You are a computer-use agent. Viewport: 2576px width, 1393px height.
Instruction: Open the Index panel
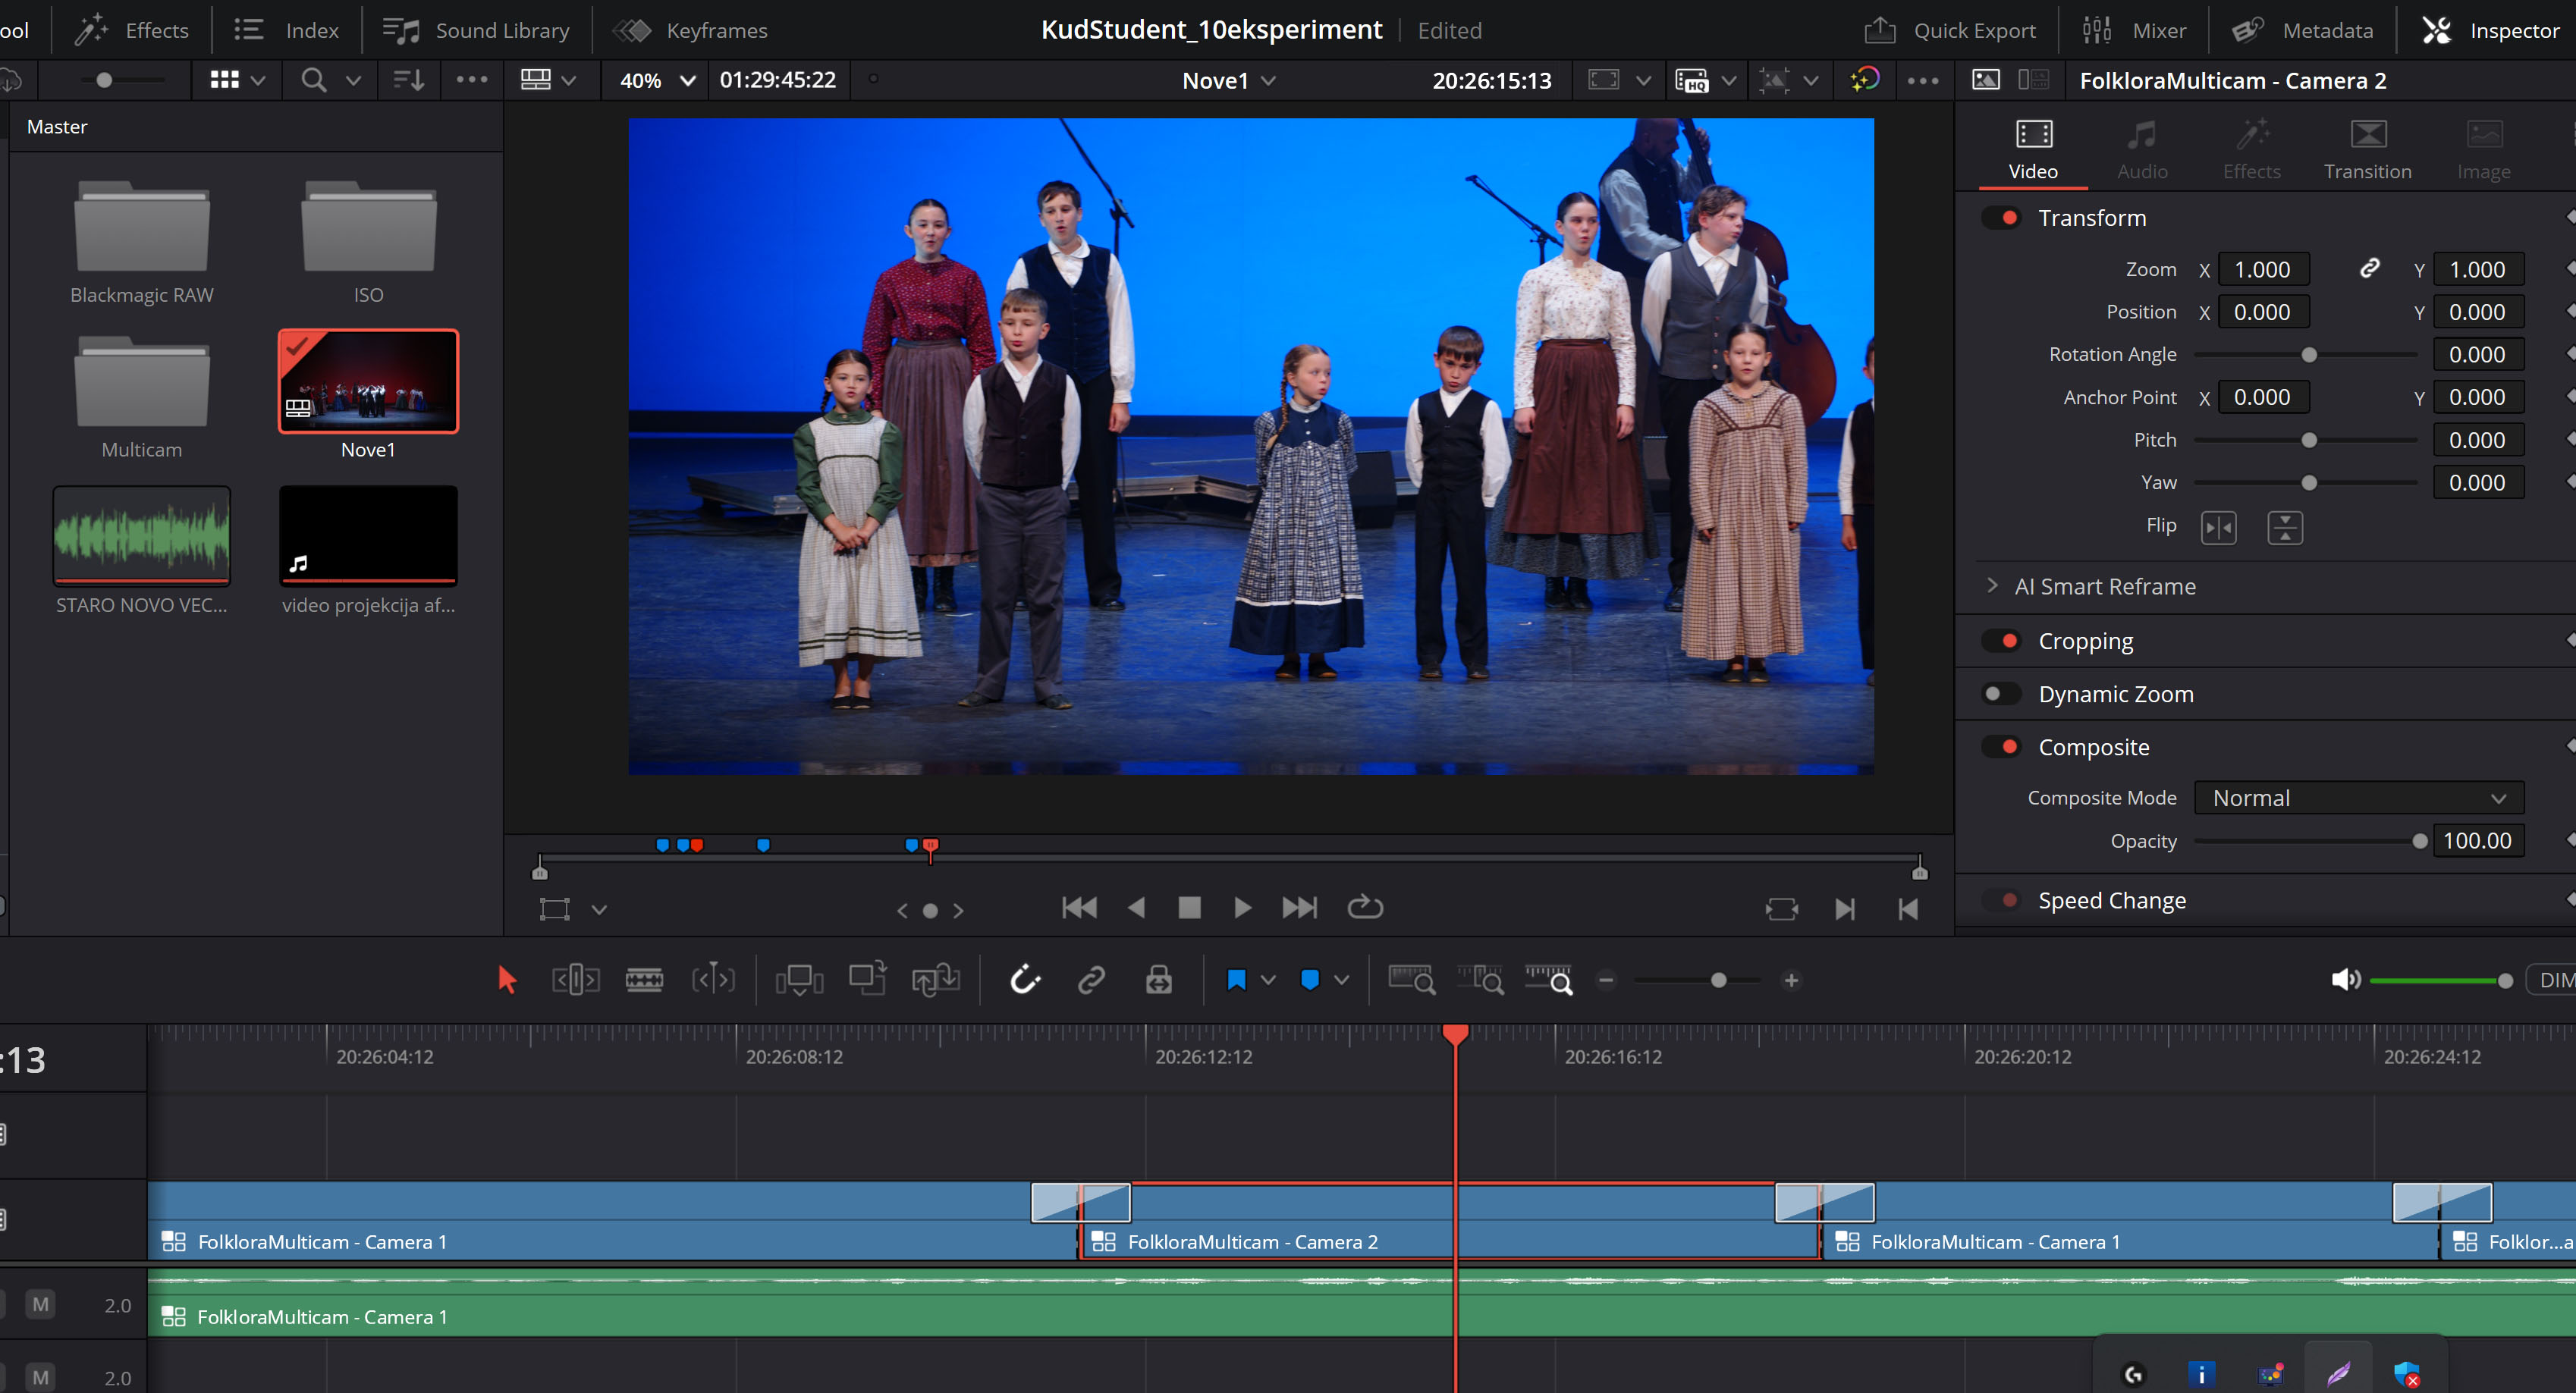coord(286,30)
